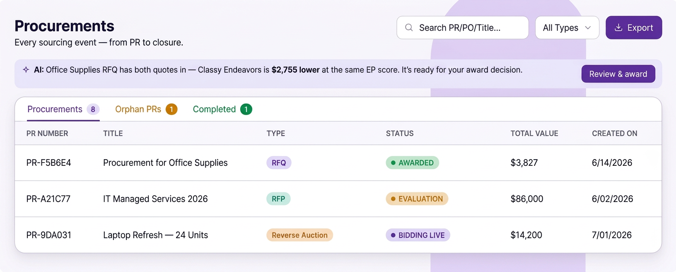The height and width of the screenshot is (272, 676).
Task: Click the All Types chevron arrow
Action: point(588,28)
